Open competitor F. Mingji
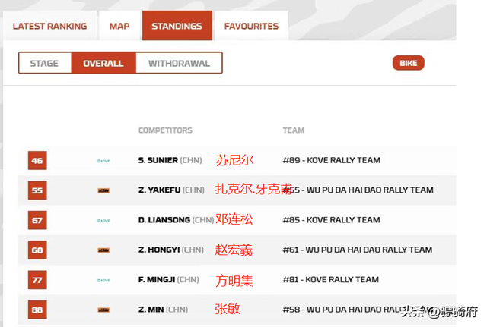This screenshot has width=487, height=327. coord(169,280)
